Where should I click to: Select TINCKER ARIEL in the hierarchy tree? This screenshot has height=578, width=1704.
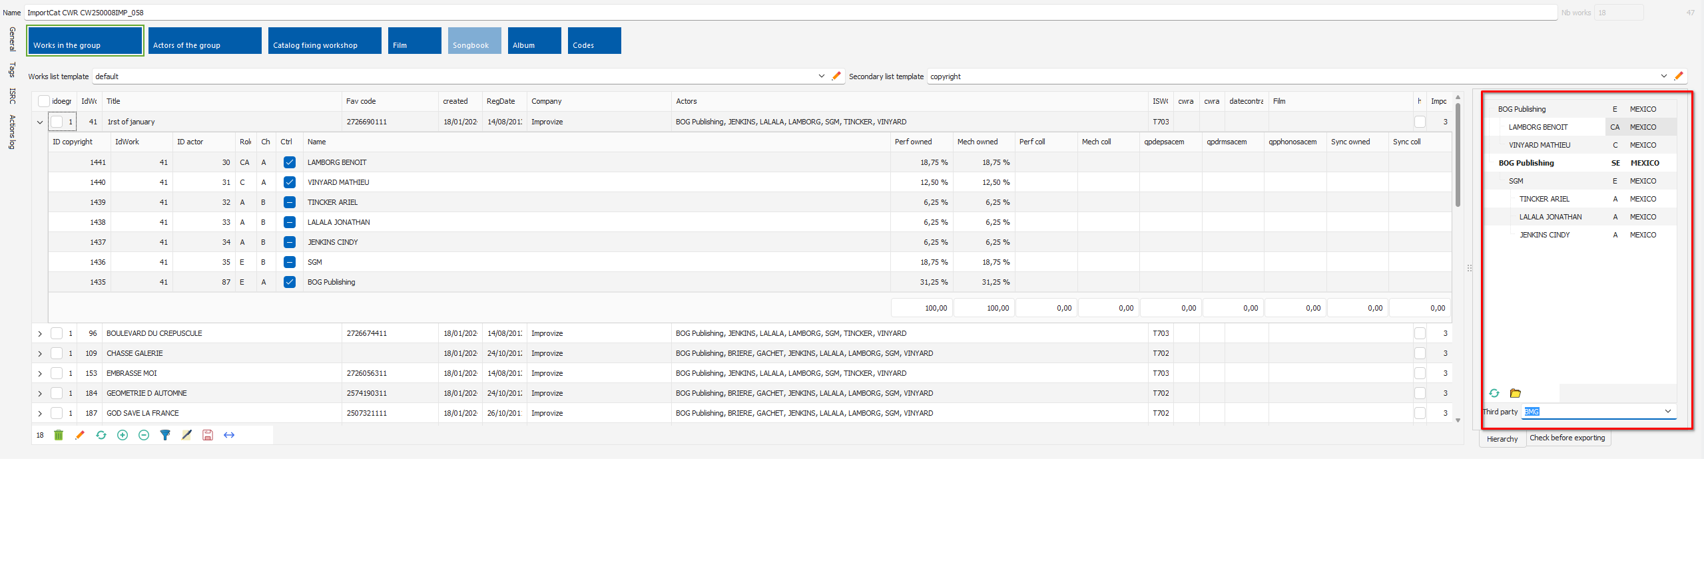1544,199
